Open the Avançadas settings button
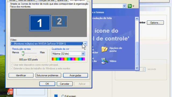This screenshot has height=97, width=172. (x=75, y=75)
